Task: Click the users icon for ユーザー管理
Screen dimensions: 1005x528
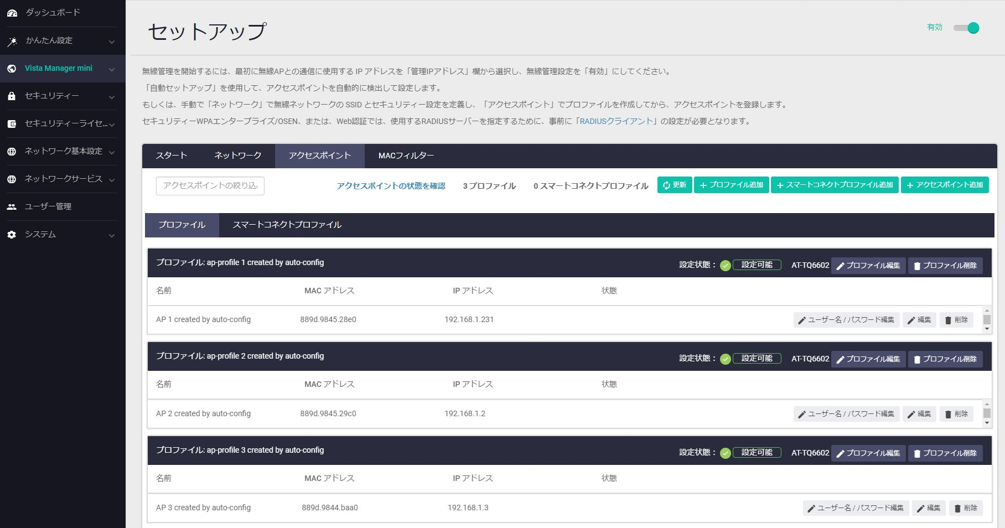Action: (12, 207)
